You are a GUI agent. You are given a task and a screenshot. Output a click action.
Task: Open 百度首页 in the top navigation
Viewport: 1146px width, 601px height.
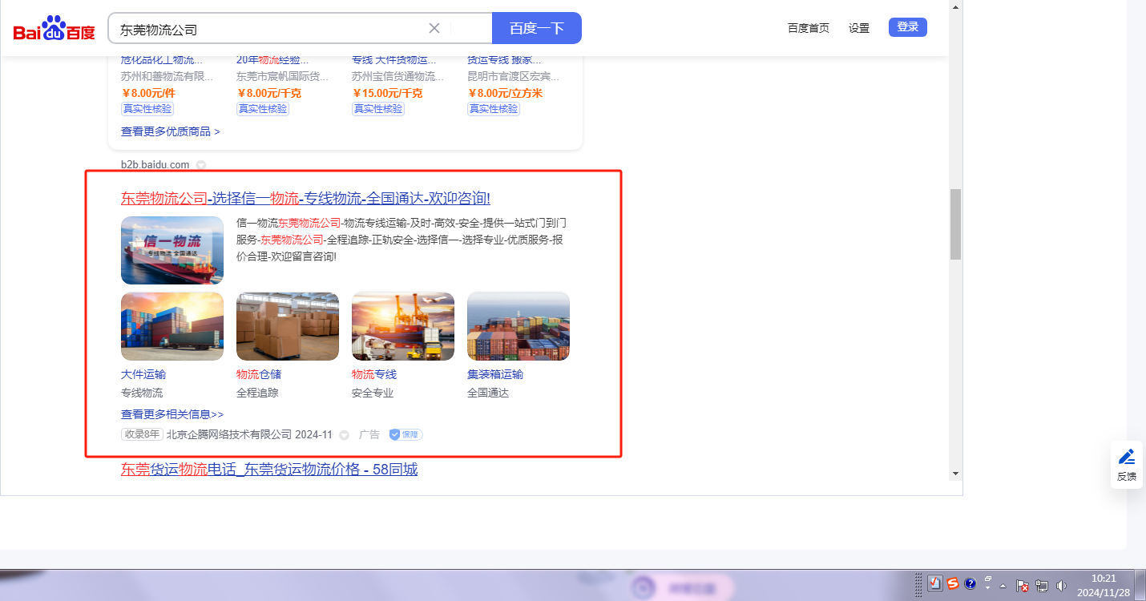[808, 28]
